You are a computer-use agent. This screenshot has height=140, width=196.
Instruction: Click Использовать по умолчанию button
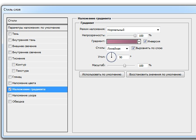pyautogui.click(x=102, y=74)
